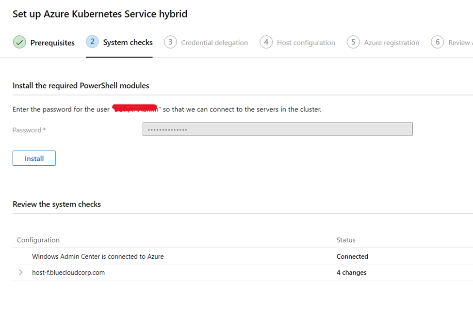Click 'Review the system checks' heading

(57, 204)
